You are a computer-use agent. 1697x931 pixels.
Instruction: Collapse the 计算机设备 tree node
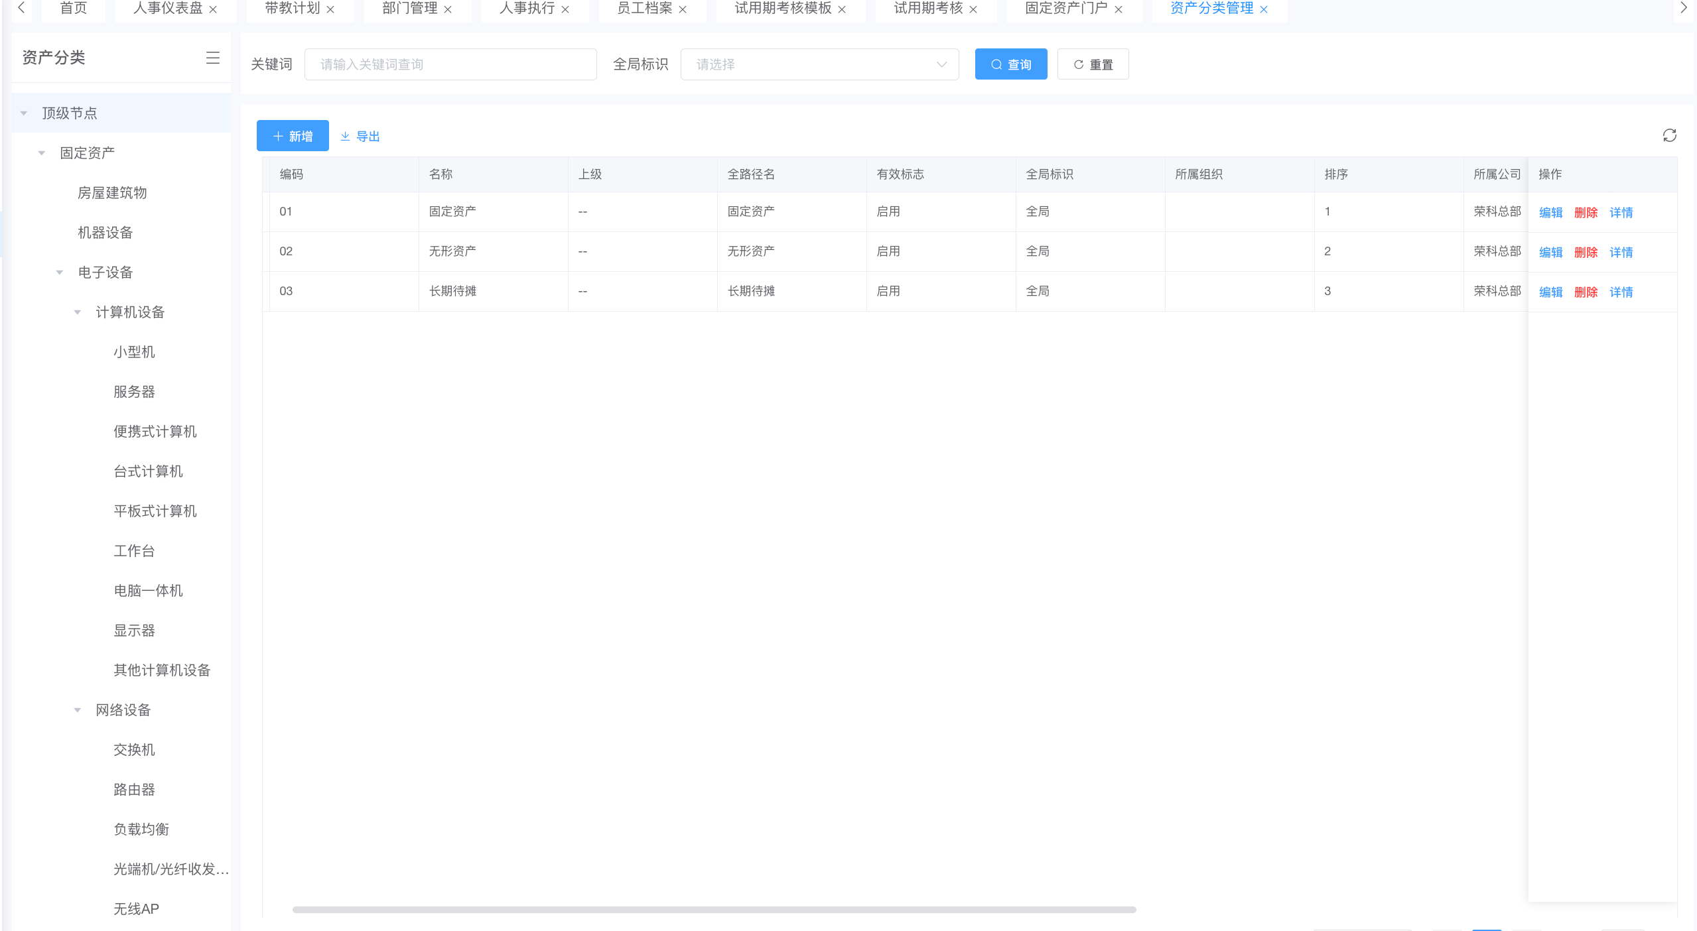[78, 312]
